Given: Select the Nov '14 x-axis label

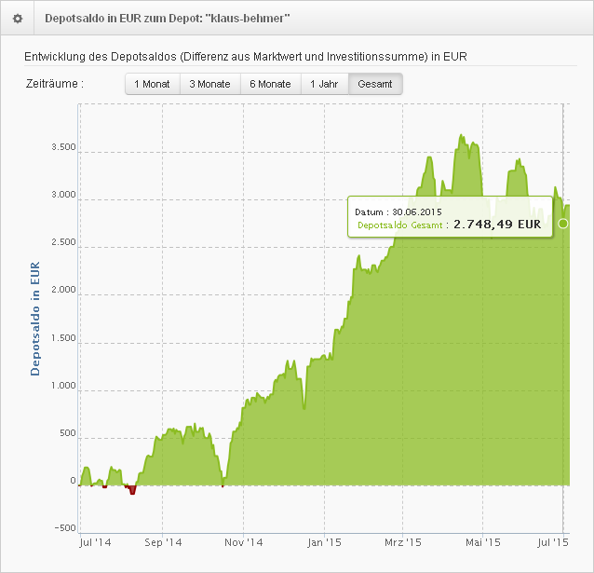Looking at the screenshot, I should (x=245, y=540).
